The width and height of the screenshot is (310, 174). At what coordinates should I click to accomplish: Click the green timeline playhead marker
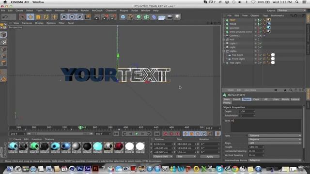click(x=80, y=128)
